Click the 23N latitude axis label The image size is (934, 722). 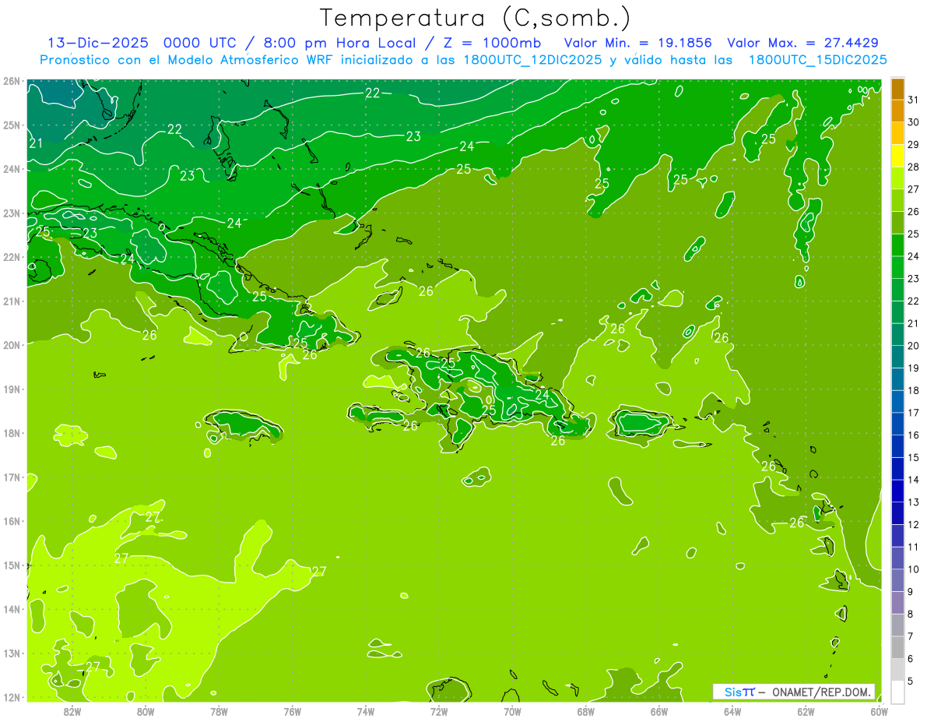pyautogui.click(x=12, y=213)
